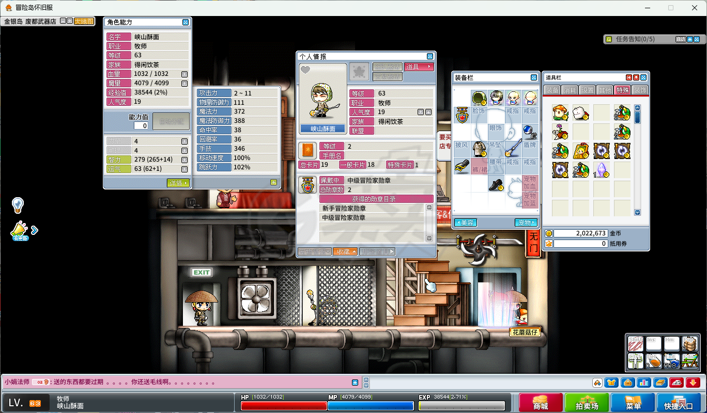Click the heart icon on the character portrait
707x413 pixels.
pos(305,70)
